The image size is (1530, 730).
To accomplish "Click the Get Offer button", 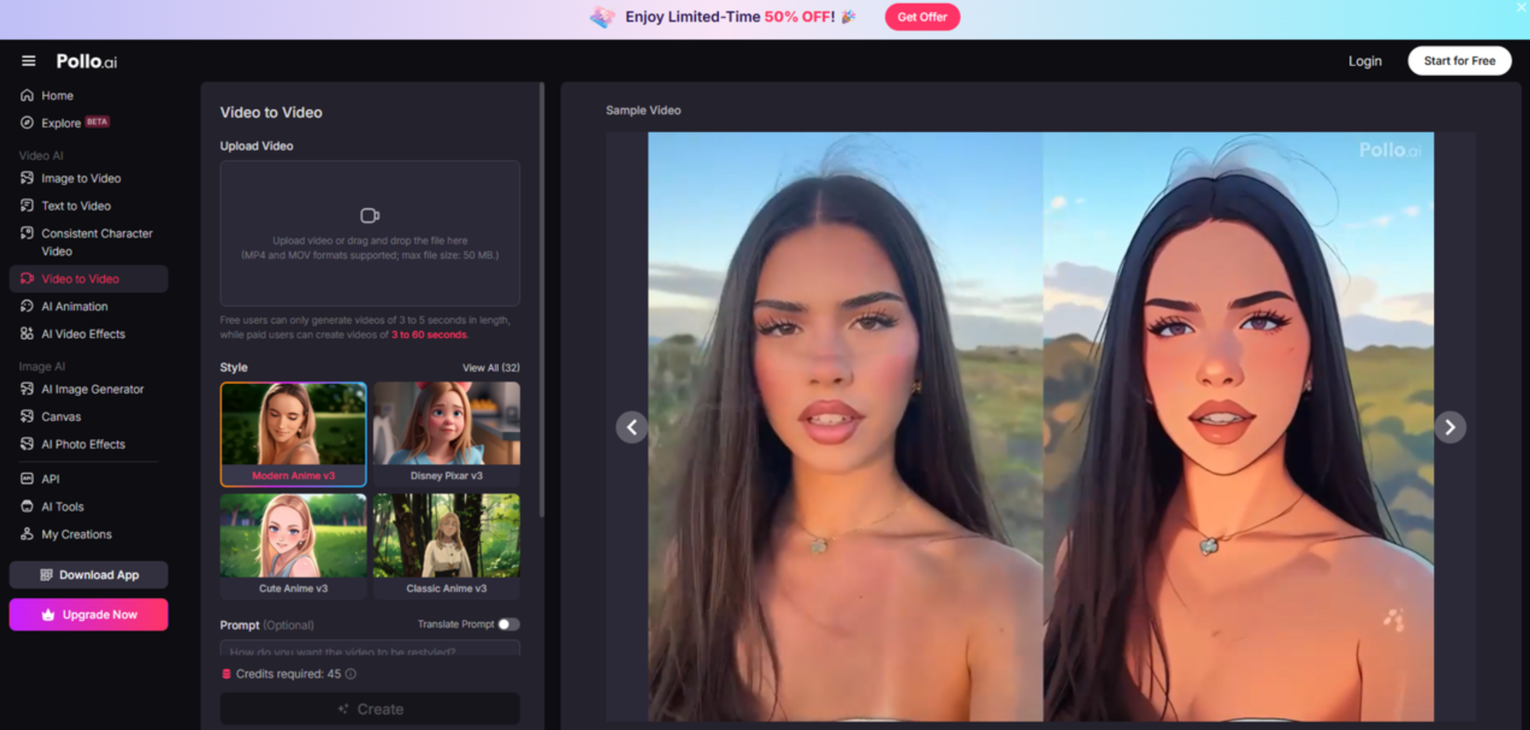I will (x=922, y=17).
